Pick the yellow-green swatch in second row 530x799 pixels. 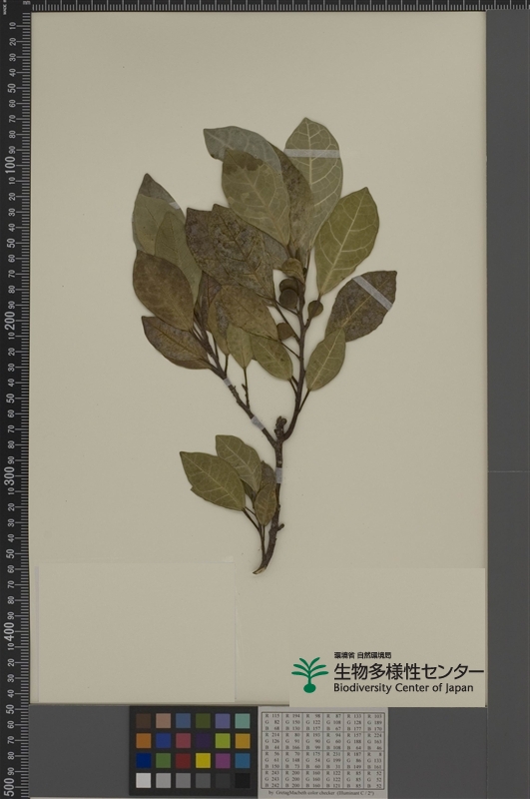coord(223,740)
